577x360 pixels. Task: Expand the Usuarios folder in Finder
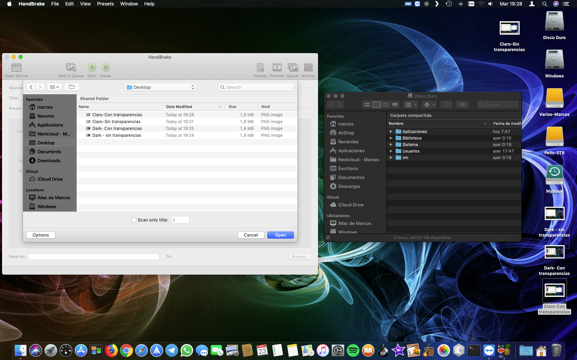pos(391,151)
